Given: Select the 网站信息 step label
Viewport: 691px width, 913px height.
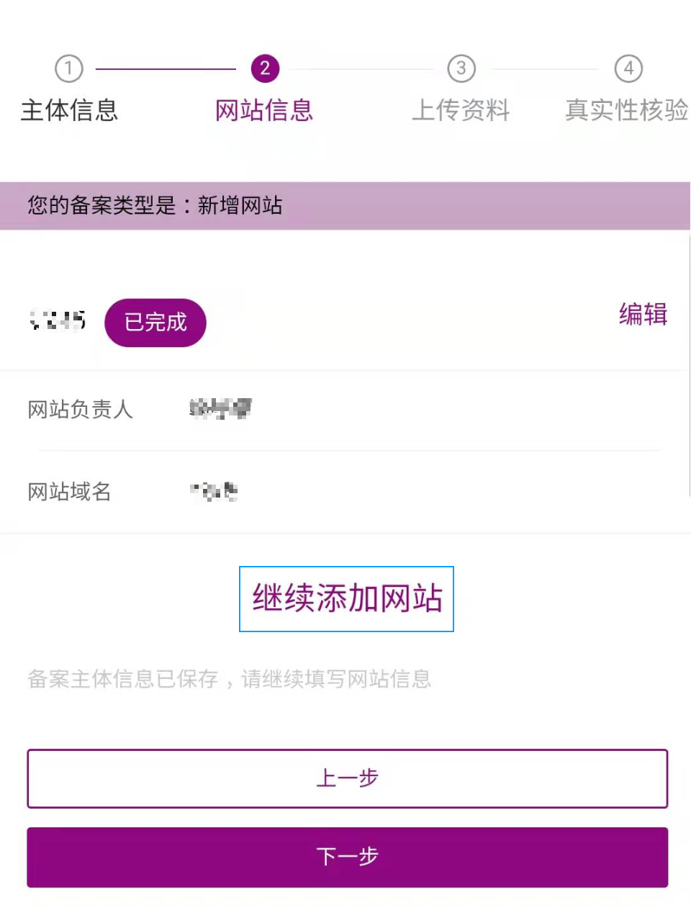Looking at the screenshot, I should tap(264, 110).
